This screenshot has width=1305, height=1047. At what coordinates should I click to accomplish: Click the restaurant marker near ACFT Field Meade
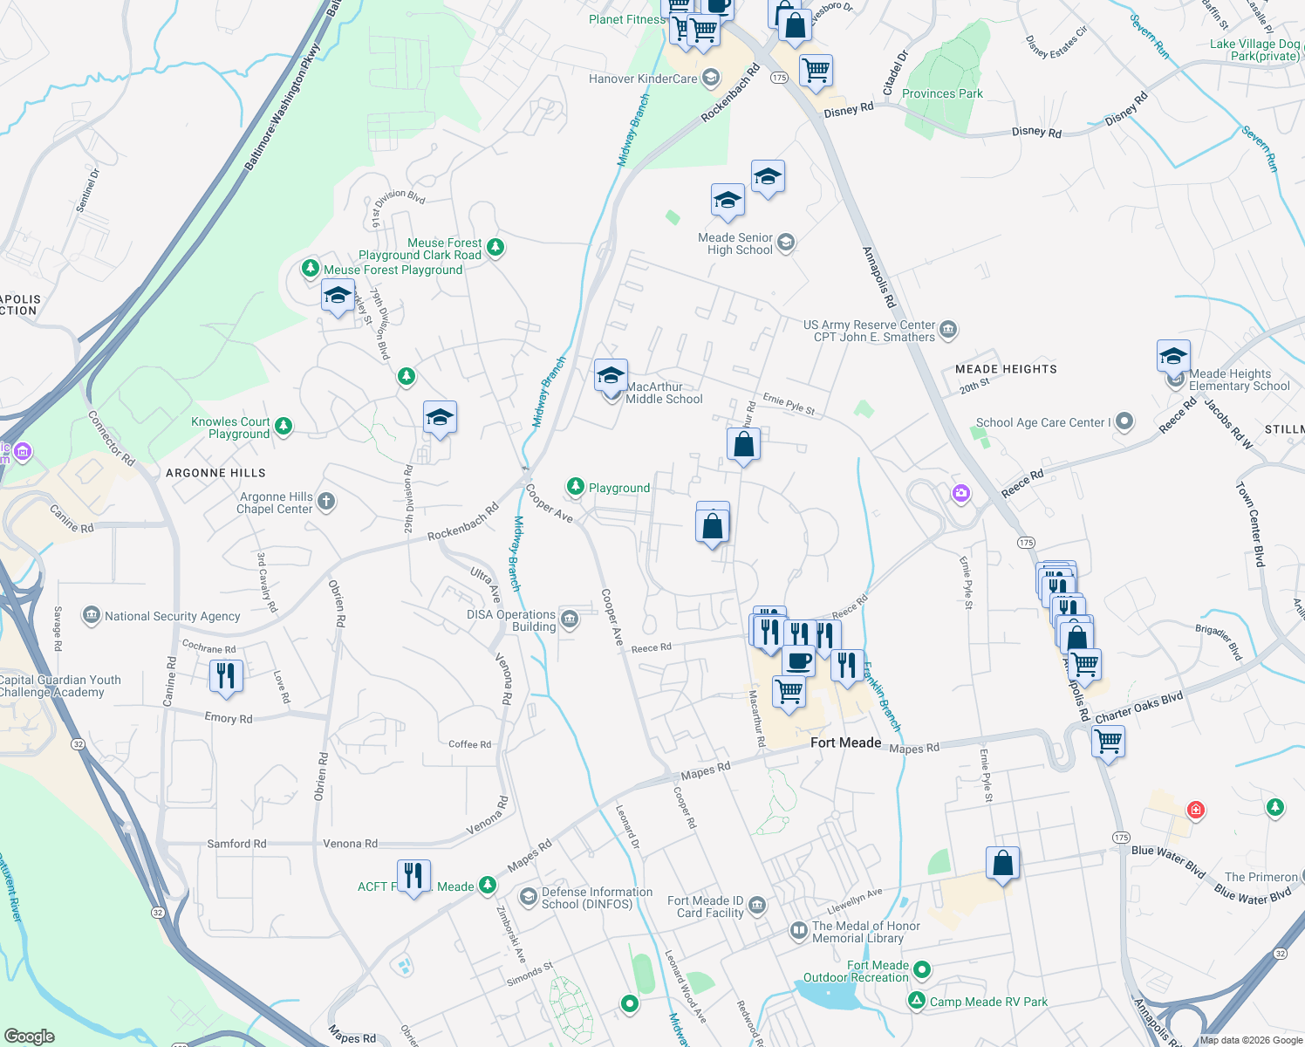coord(413,875)
